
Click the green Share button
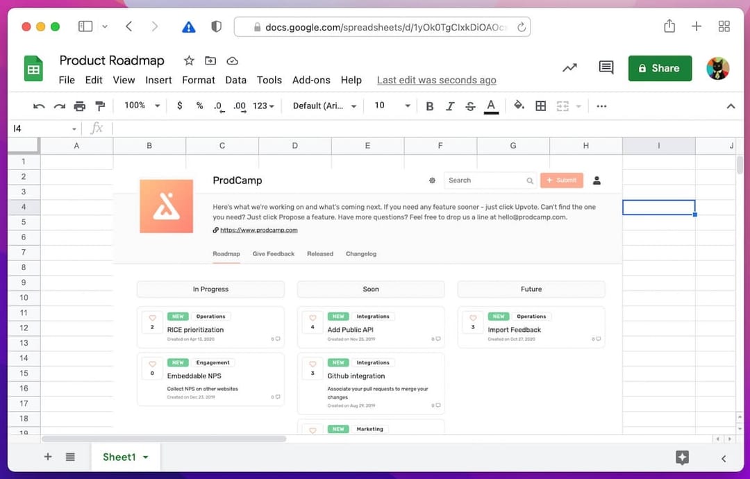660,68
